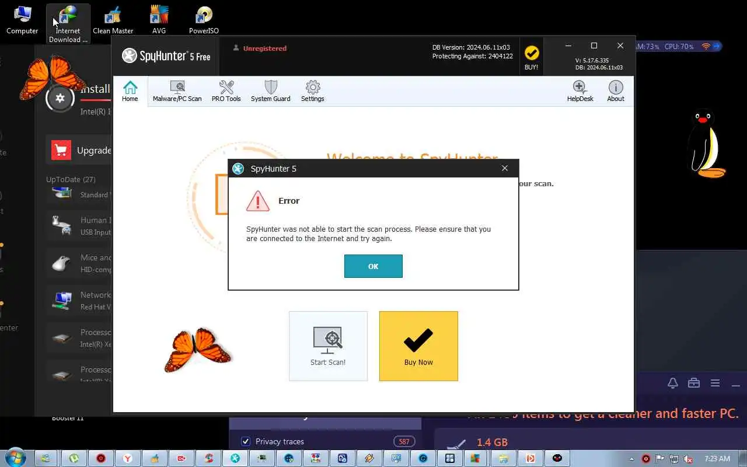Open the HelpDesk icon in SpyHunter
Screen dimensions: 747x467
point(580,92)
